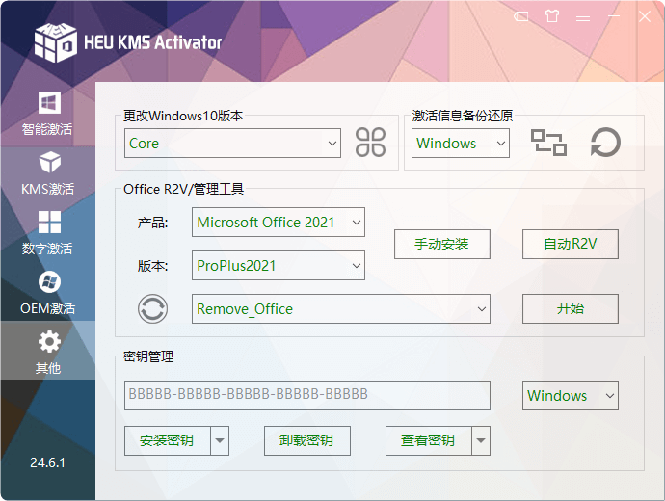Click the 版本: label
This screenshot has height=501, width=665.
click(152, 266)
